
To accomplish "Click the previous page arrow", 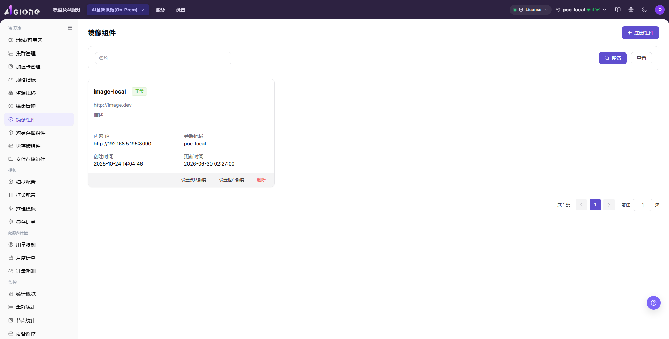I will (x=581, y=205).
